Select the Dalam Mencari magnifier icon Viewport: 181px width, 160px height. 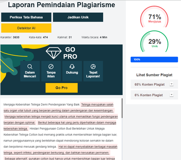coord(30,67)
